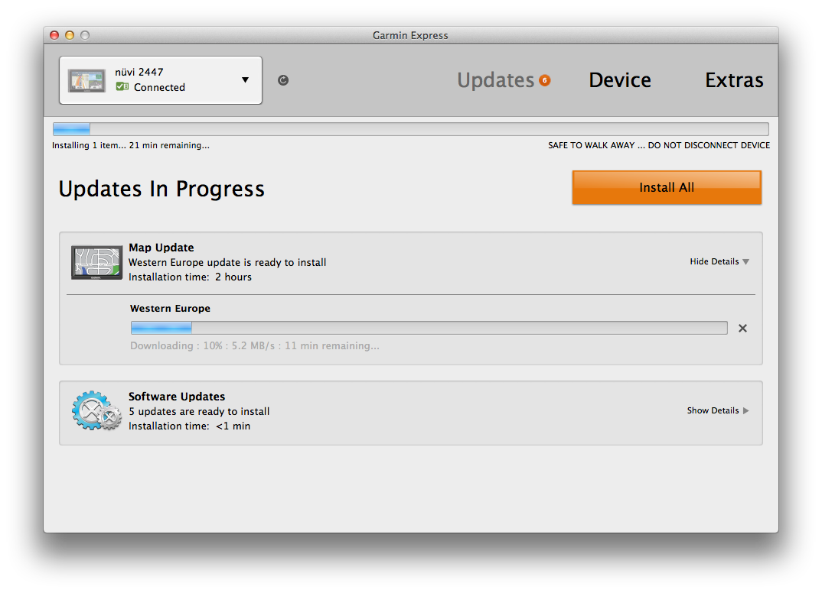Minimize window with the yellow button
The image size is (822, 593).
coord(70,35)
